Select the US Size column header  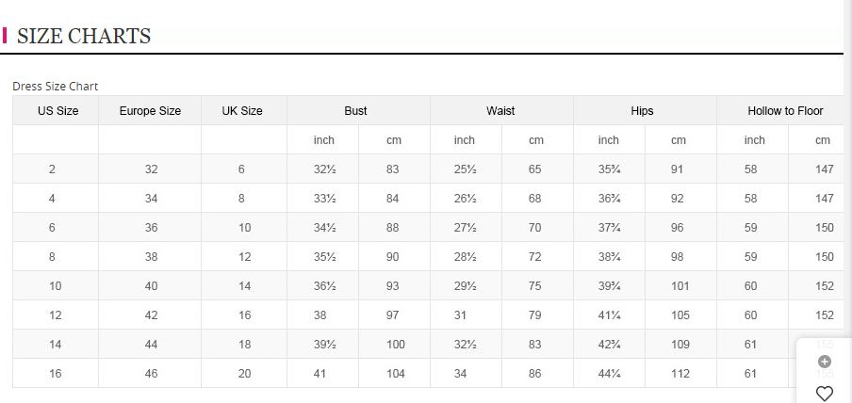point(58,111)
